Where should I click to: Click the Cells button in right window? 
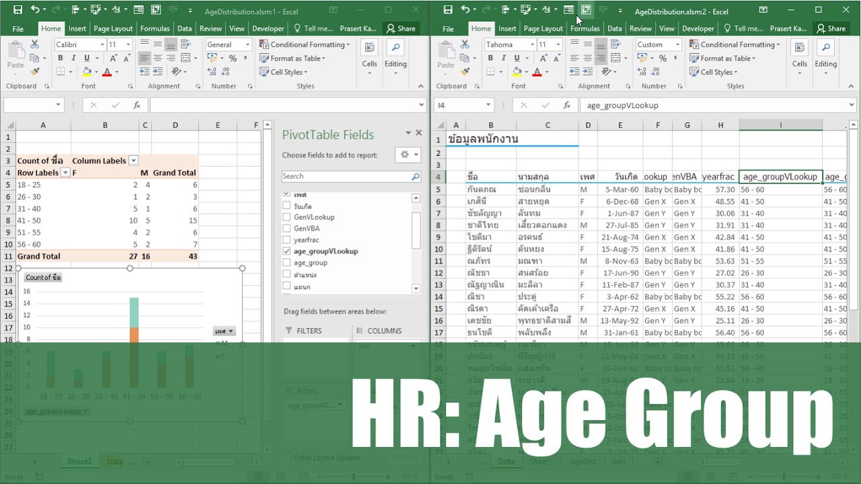coord(799,56)
